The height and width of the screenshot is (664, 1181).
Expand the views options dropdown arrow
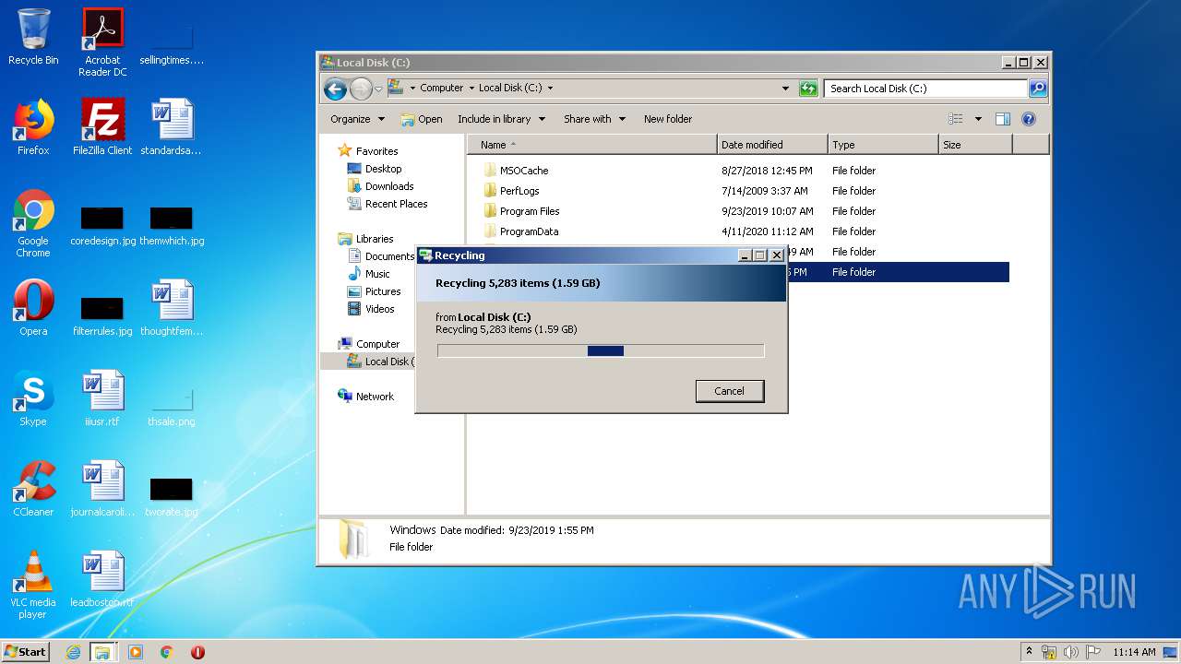click(x=978, y=119)
